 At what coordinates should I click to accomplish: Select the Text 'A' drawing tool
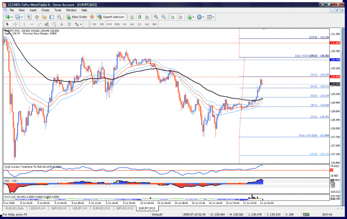[62, 24]
